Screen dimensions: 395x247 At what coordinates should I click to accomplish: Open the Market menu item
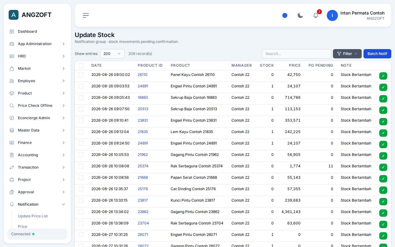pyautogui.click(x=37, y=69)
